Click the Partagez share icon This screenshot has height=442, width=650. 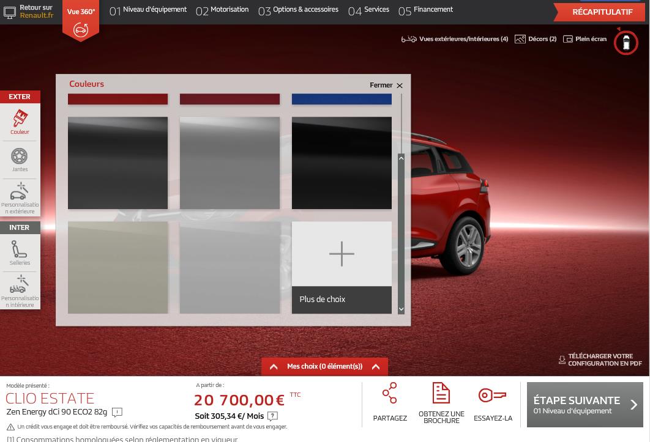(x=390, y=392)
